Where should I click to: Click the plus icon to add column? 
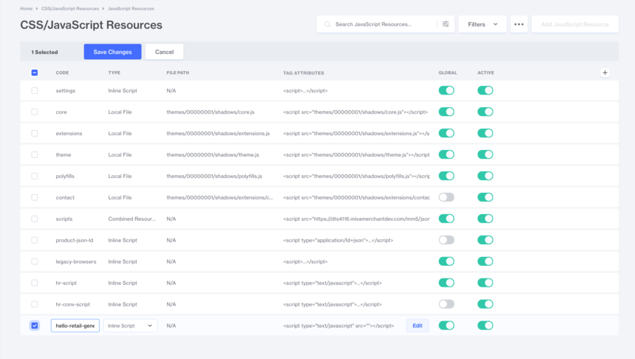[605, 72]
